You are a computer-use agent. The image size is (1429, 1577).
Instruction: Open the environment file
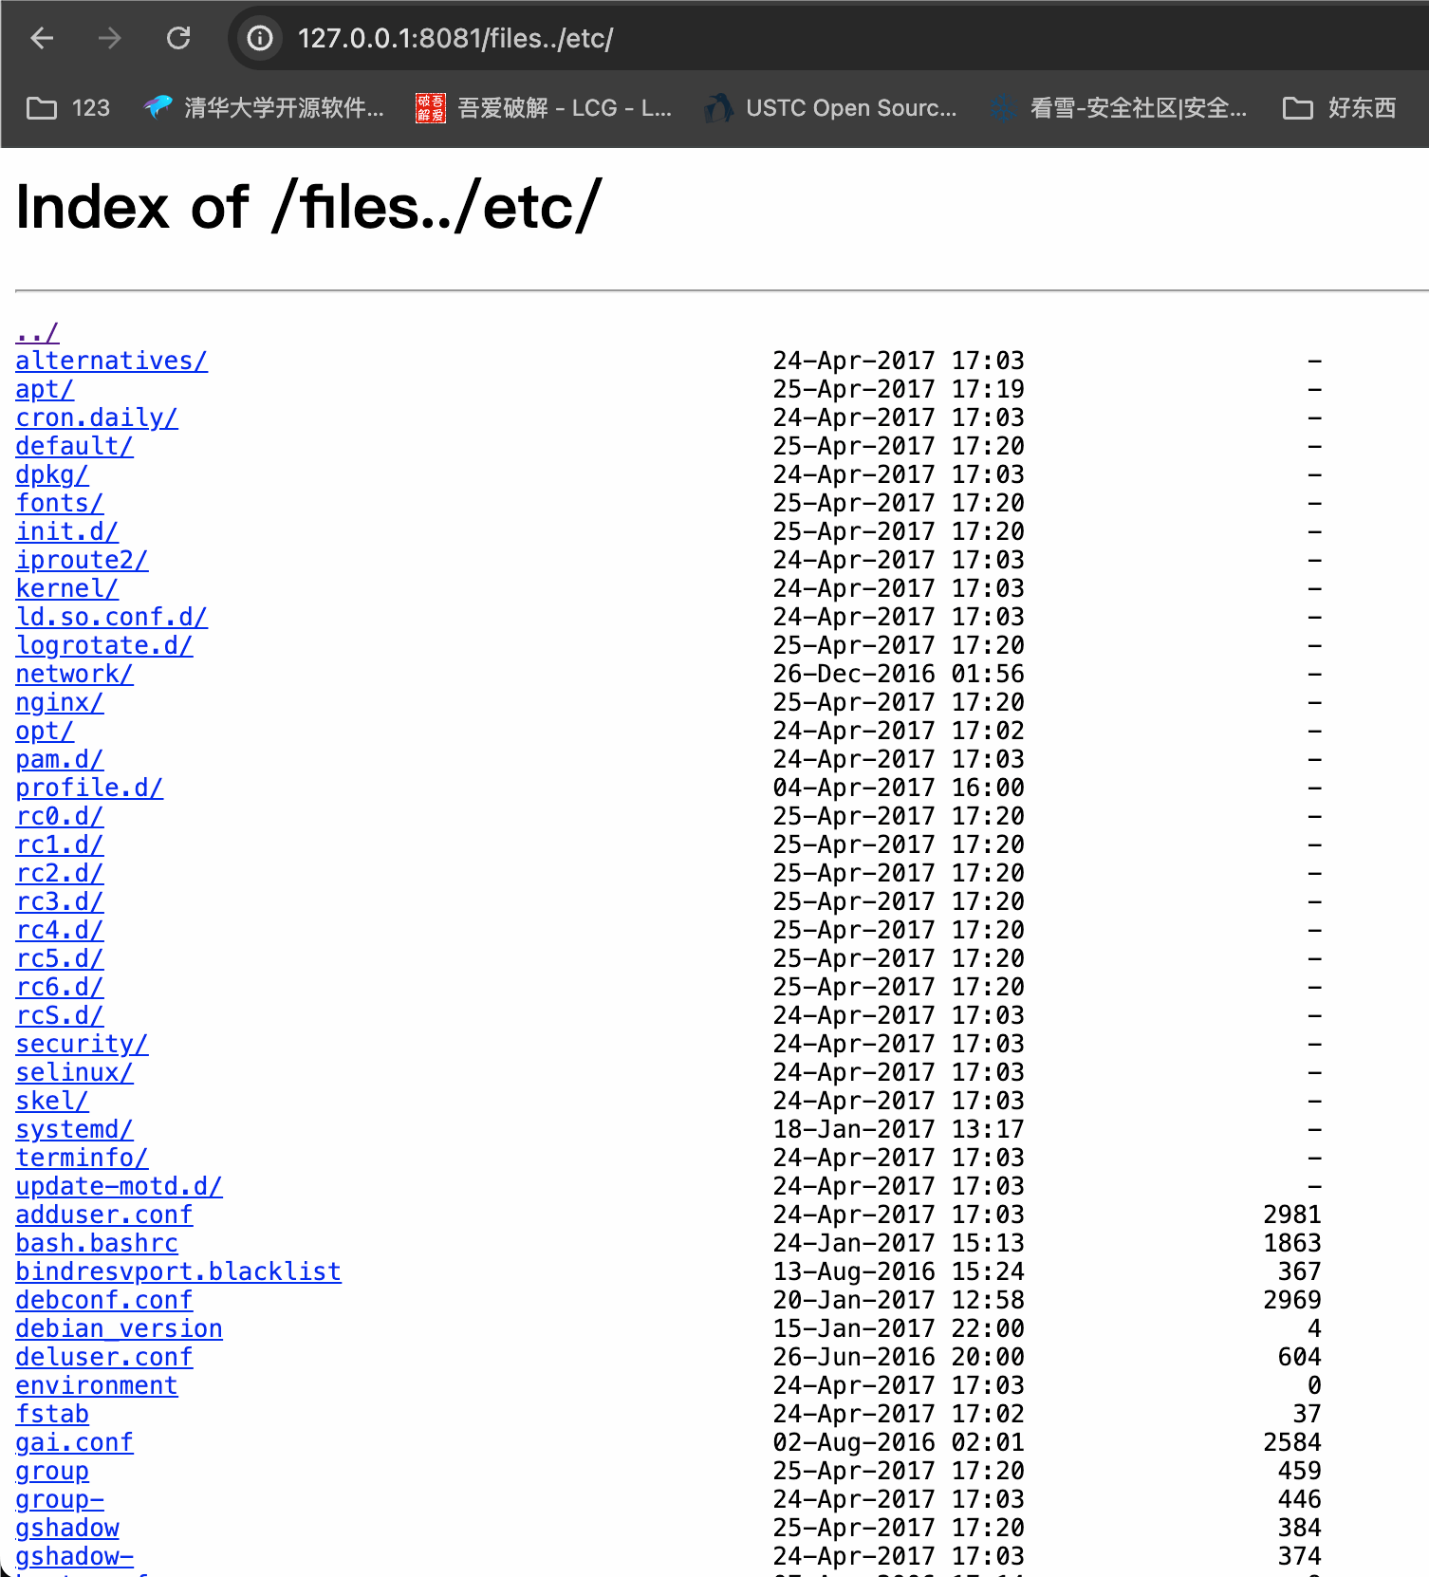tap(97, 1385)
